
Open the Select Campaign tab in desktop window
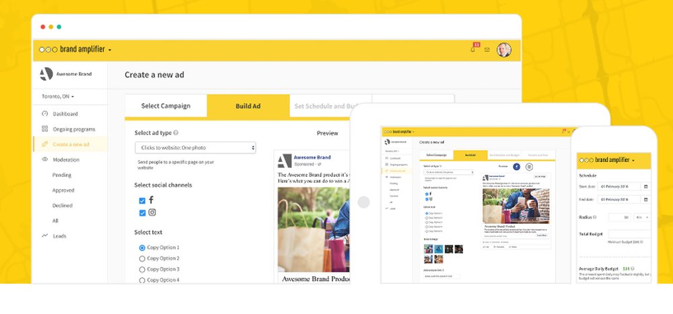coord(166,106)
